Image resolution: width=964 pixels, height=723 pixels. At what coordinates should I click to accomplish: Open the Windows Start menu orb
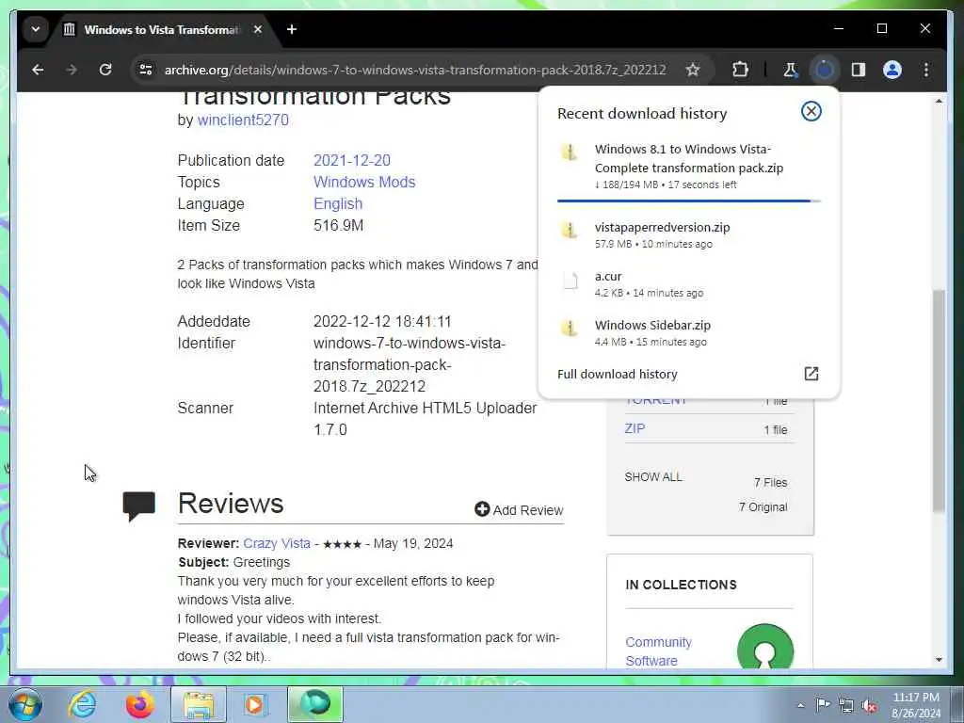[25, 704]
